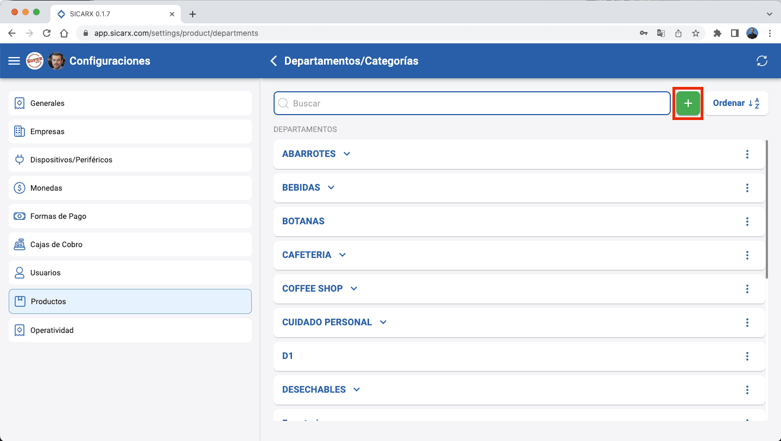Open three-dot menu for D1
This screenshot has width=781, height=441.
click(747, 356)
